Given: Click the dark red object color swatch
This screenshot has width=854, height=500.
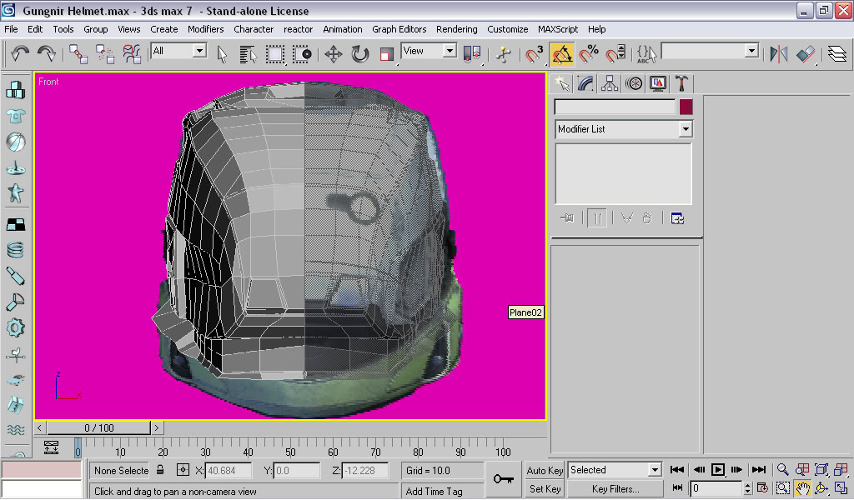Looking at the screenshot, I should point(686,107).
